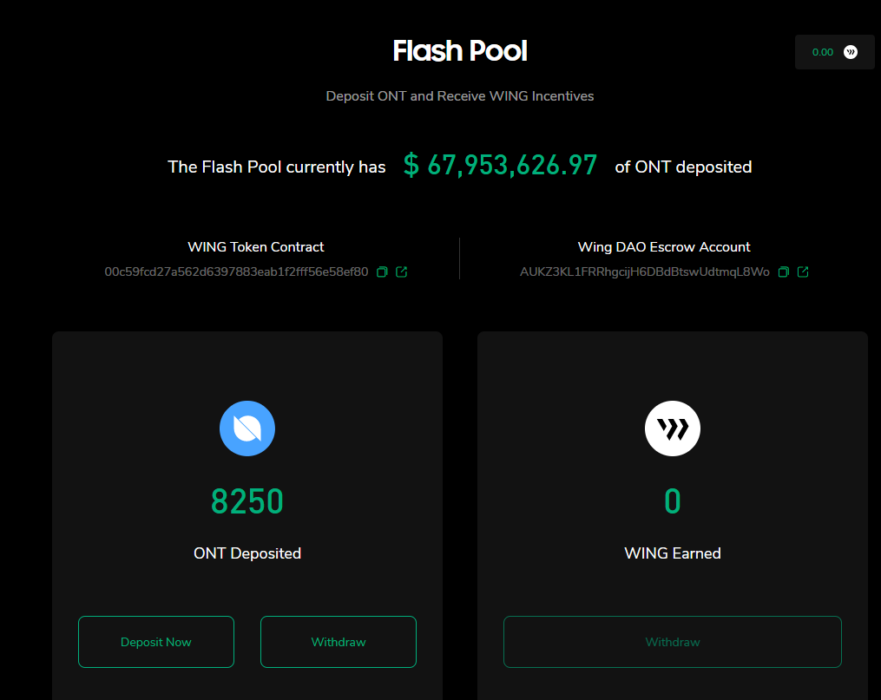Click the blue ONT coin icon
This screenshot has width=881, height=700.
point(247,429)
